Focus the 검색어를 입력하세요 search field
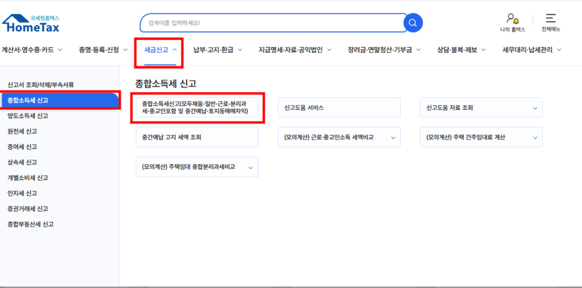Image resolution: width=582 pixels, height=288 pixels. 274,23
